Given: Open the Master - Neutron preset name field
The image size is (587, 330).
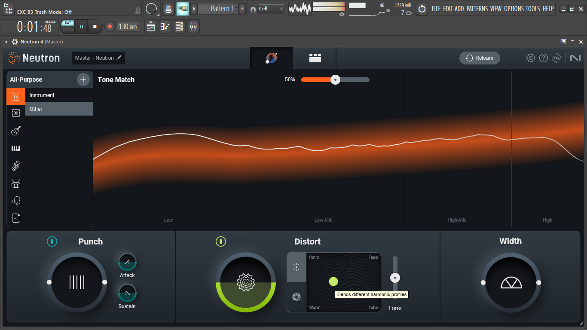Looking at the screenshot, I should (98, 58).
